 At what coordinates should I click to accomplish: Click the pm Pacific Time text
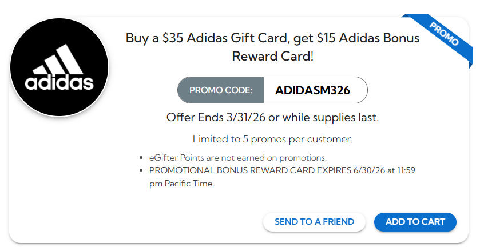pos(181,184)
